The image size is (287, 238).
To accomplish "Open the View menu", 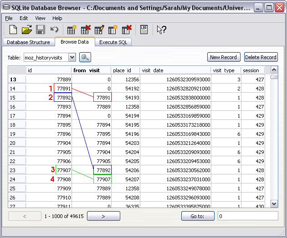I will pyautogui.click(x=40, y=18).
